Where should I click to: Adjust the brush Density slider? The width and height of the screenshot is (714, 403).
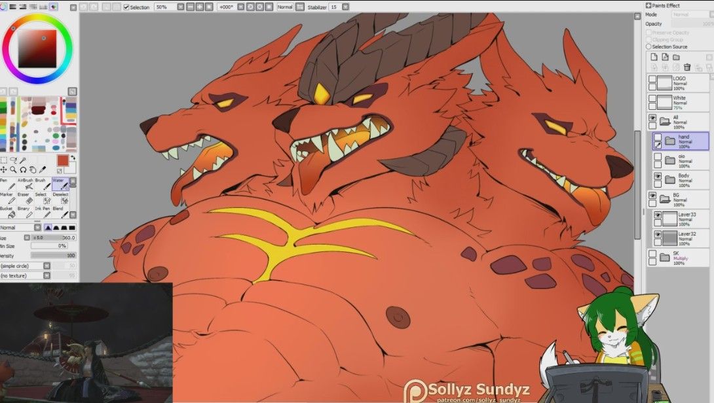54,256
